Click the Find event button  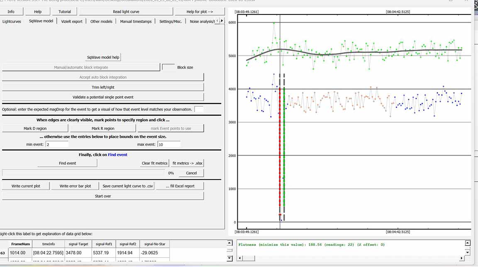pos(67,163)
